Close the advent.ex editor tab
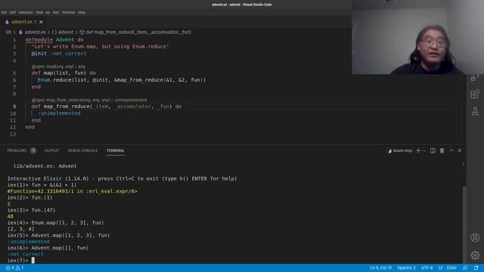This screenshot has width=484, height=272. 41,22
